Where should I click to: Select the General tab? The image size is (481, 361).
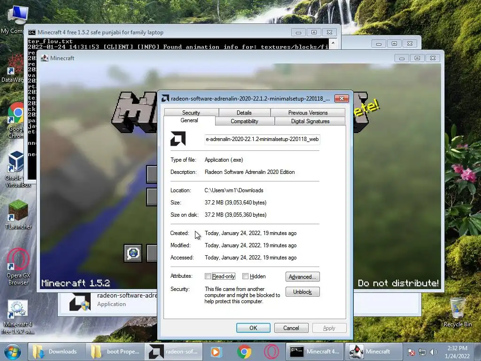tap(189, 120)
